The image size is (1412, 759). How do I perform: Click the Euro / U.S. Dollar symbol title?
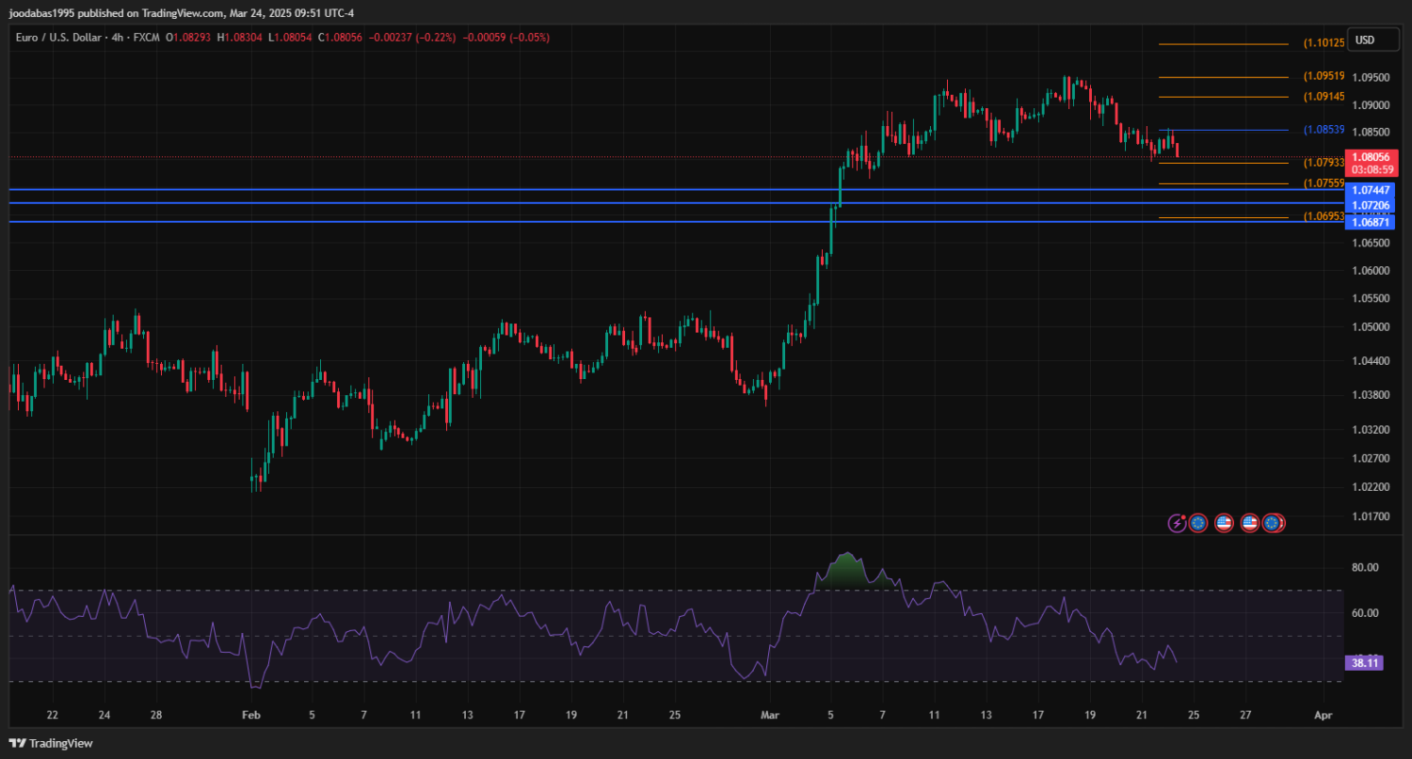(x=59, y=38)
